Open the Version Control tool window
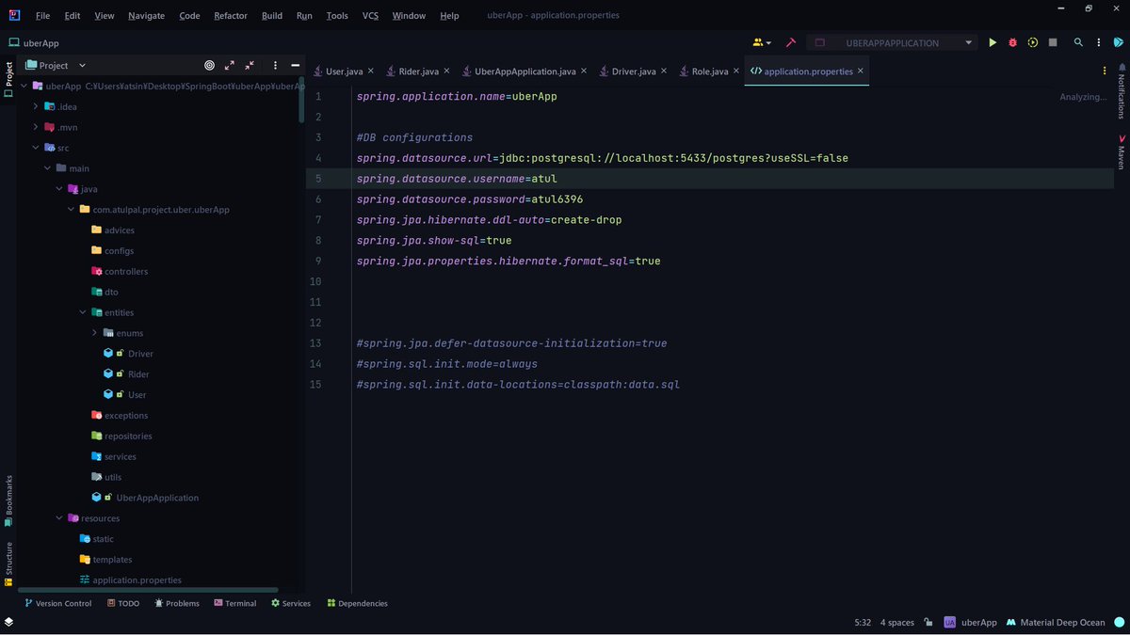 (58, 603)
